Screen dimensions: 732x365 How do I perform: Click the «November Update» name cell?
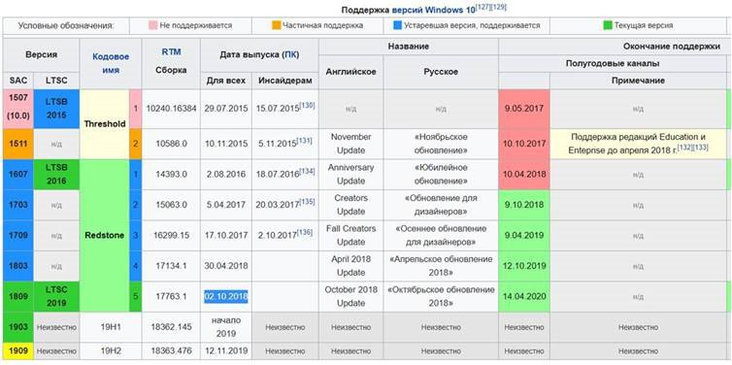tap(350, 144)
